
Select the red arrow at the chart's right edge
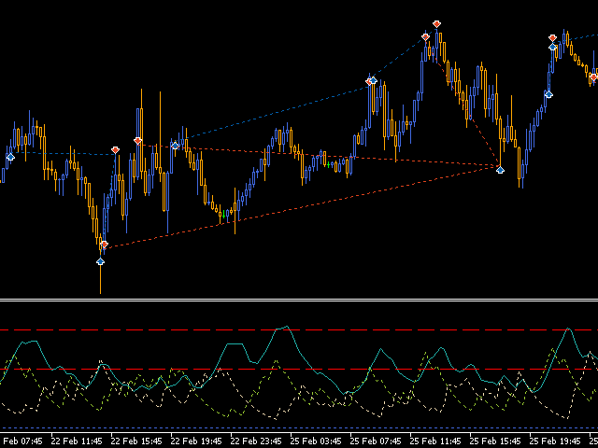(x=593, y=77)
